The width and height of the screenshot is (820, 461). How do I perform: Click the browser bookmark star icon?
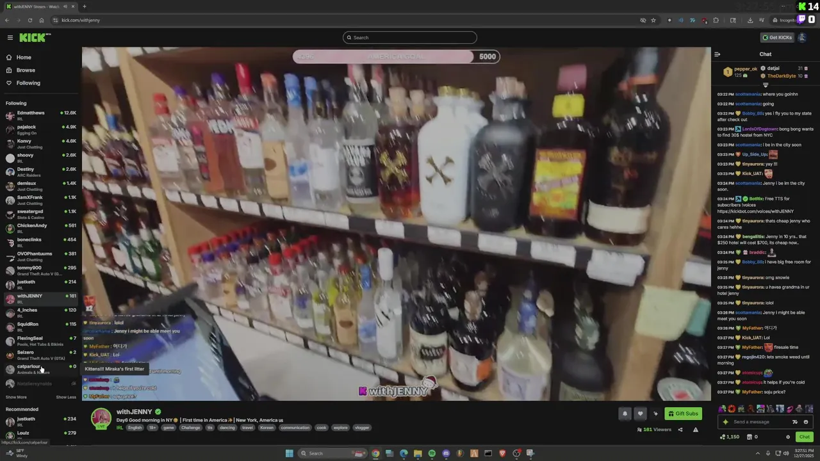click(x=653, y=20)
